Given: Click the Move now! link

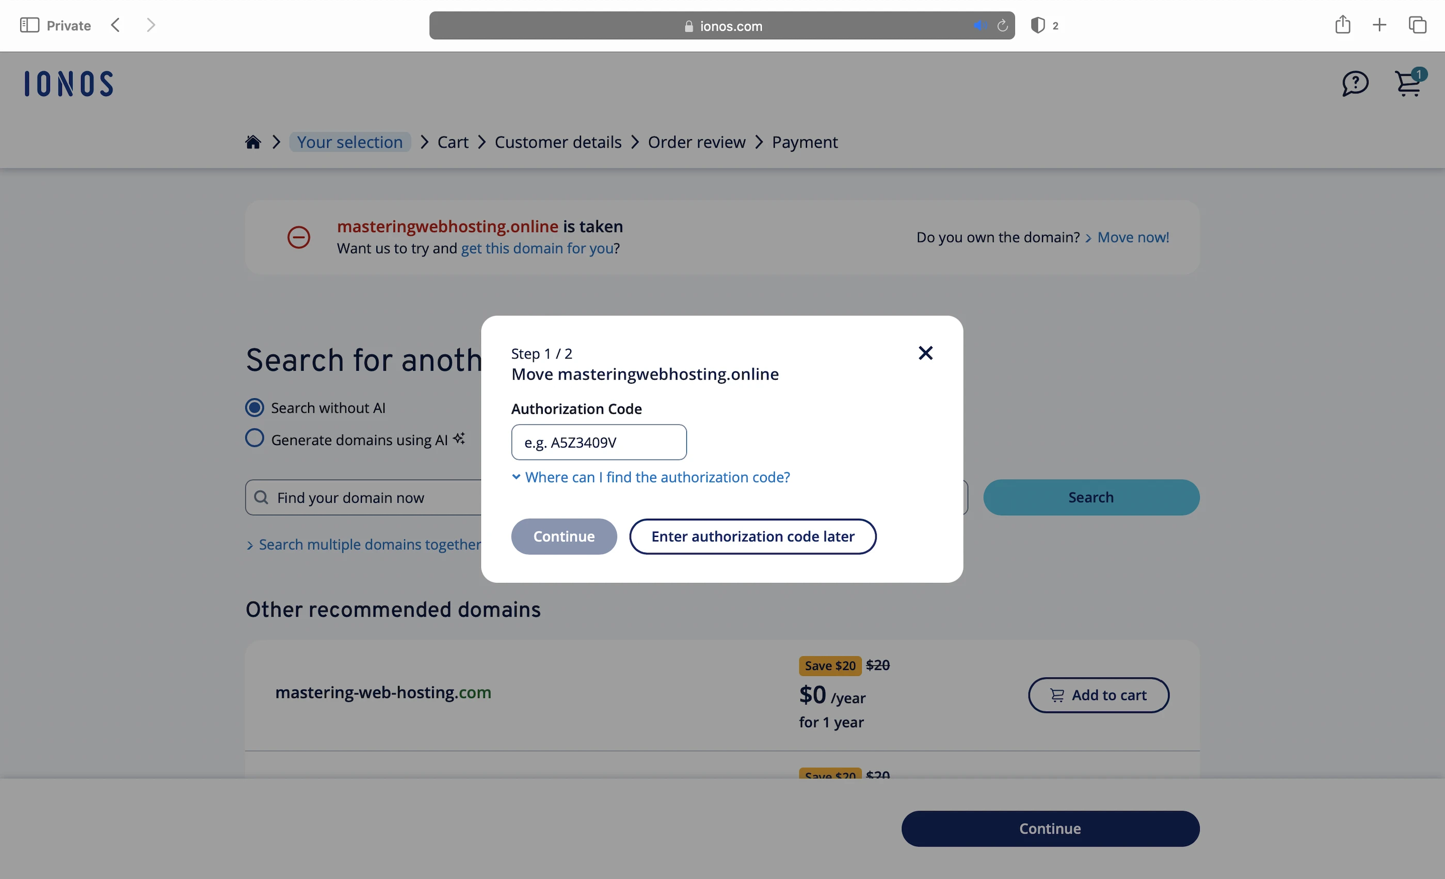Looking at the screenshot, I should tap(1133, 237).
